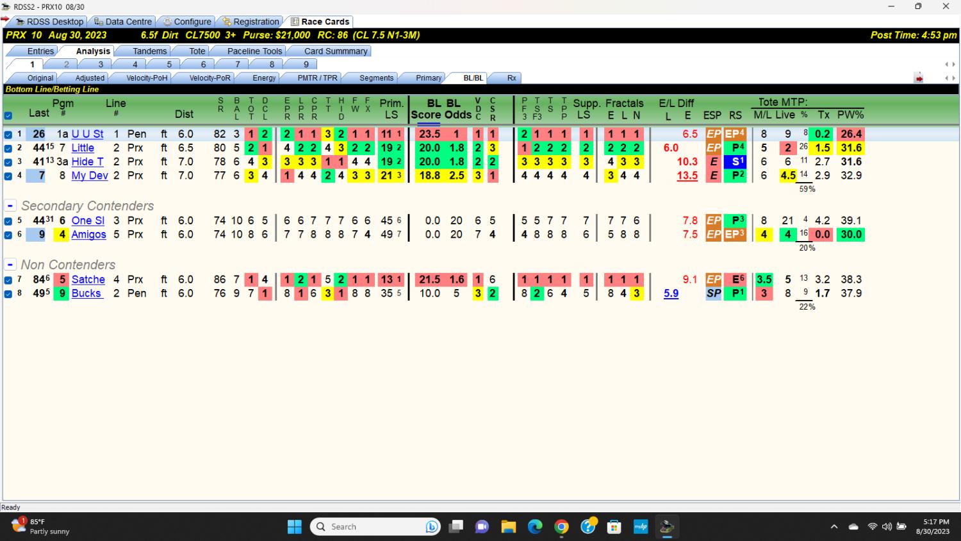Image resolution: width=961 pixels, height=541 pixels.
Task: Open horse link Amigos
Action: point(88,235)
